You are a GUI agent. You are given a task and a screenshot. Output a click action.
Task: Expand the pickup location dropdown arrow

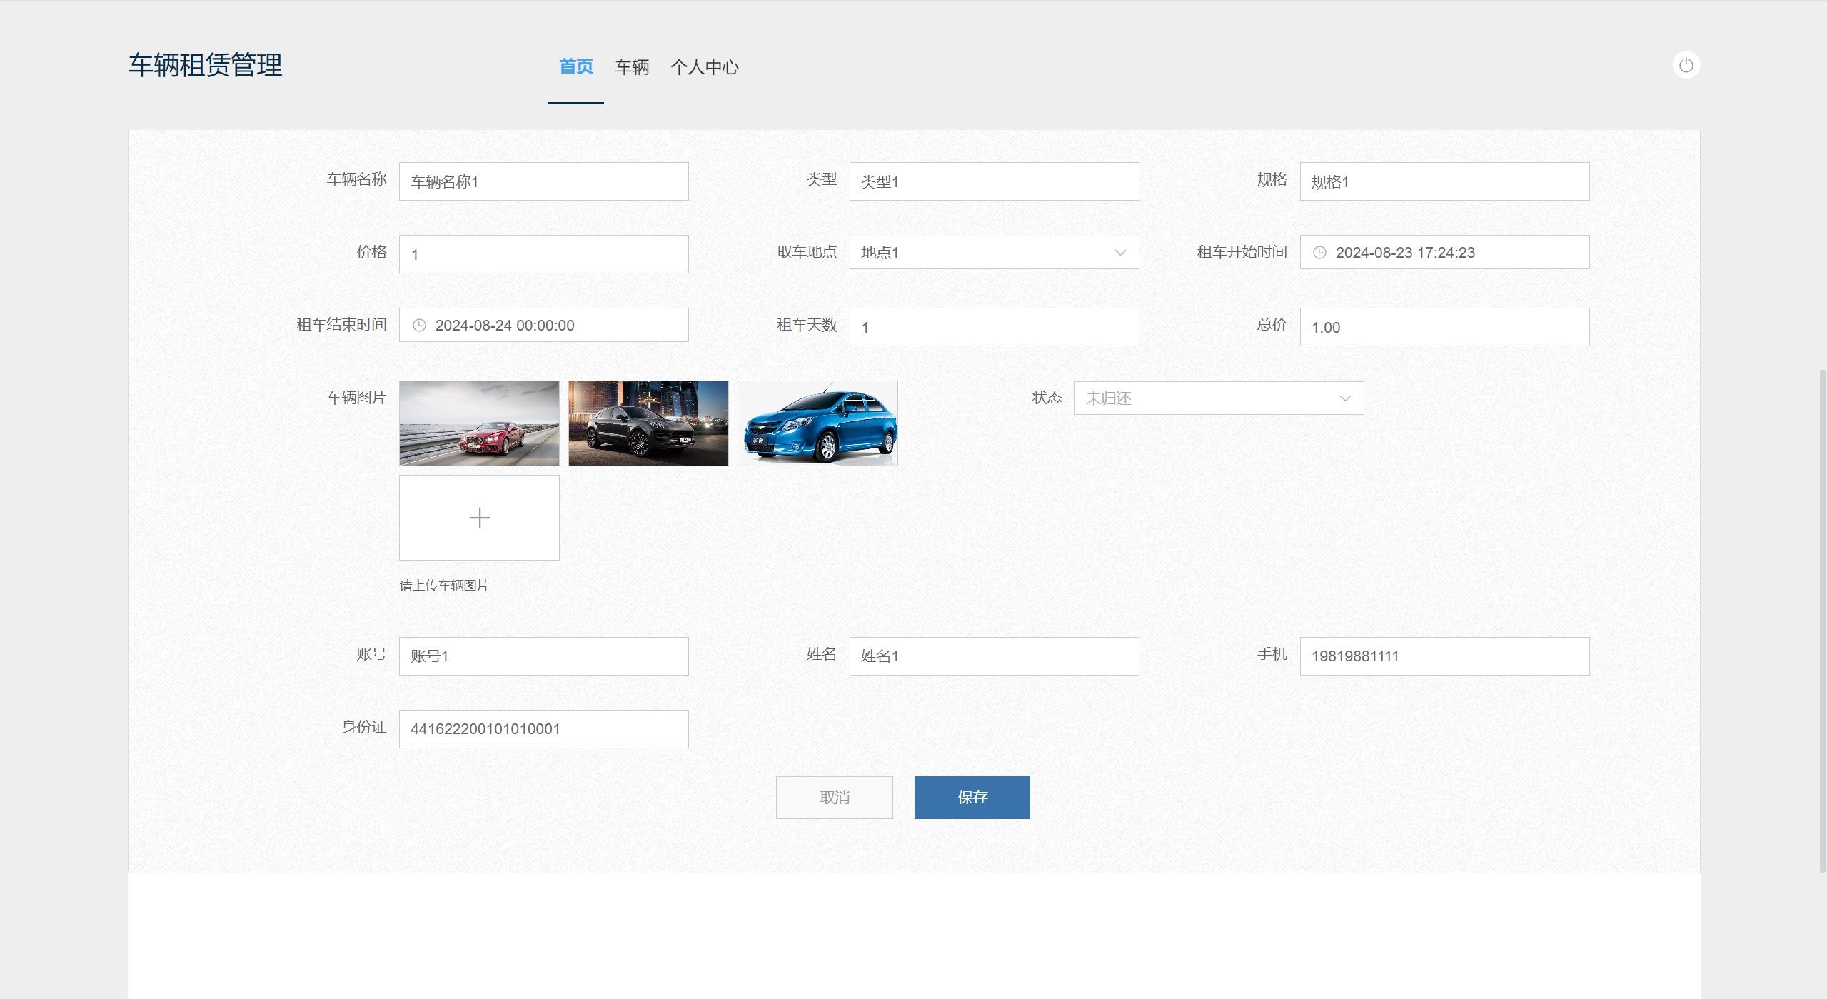tap(1119, 253)
